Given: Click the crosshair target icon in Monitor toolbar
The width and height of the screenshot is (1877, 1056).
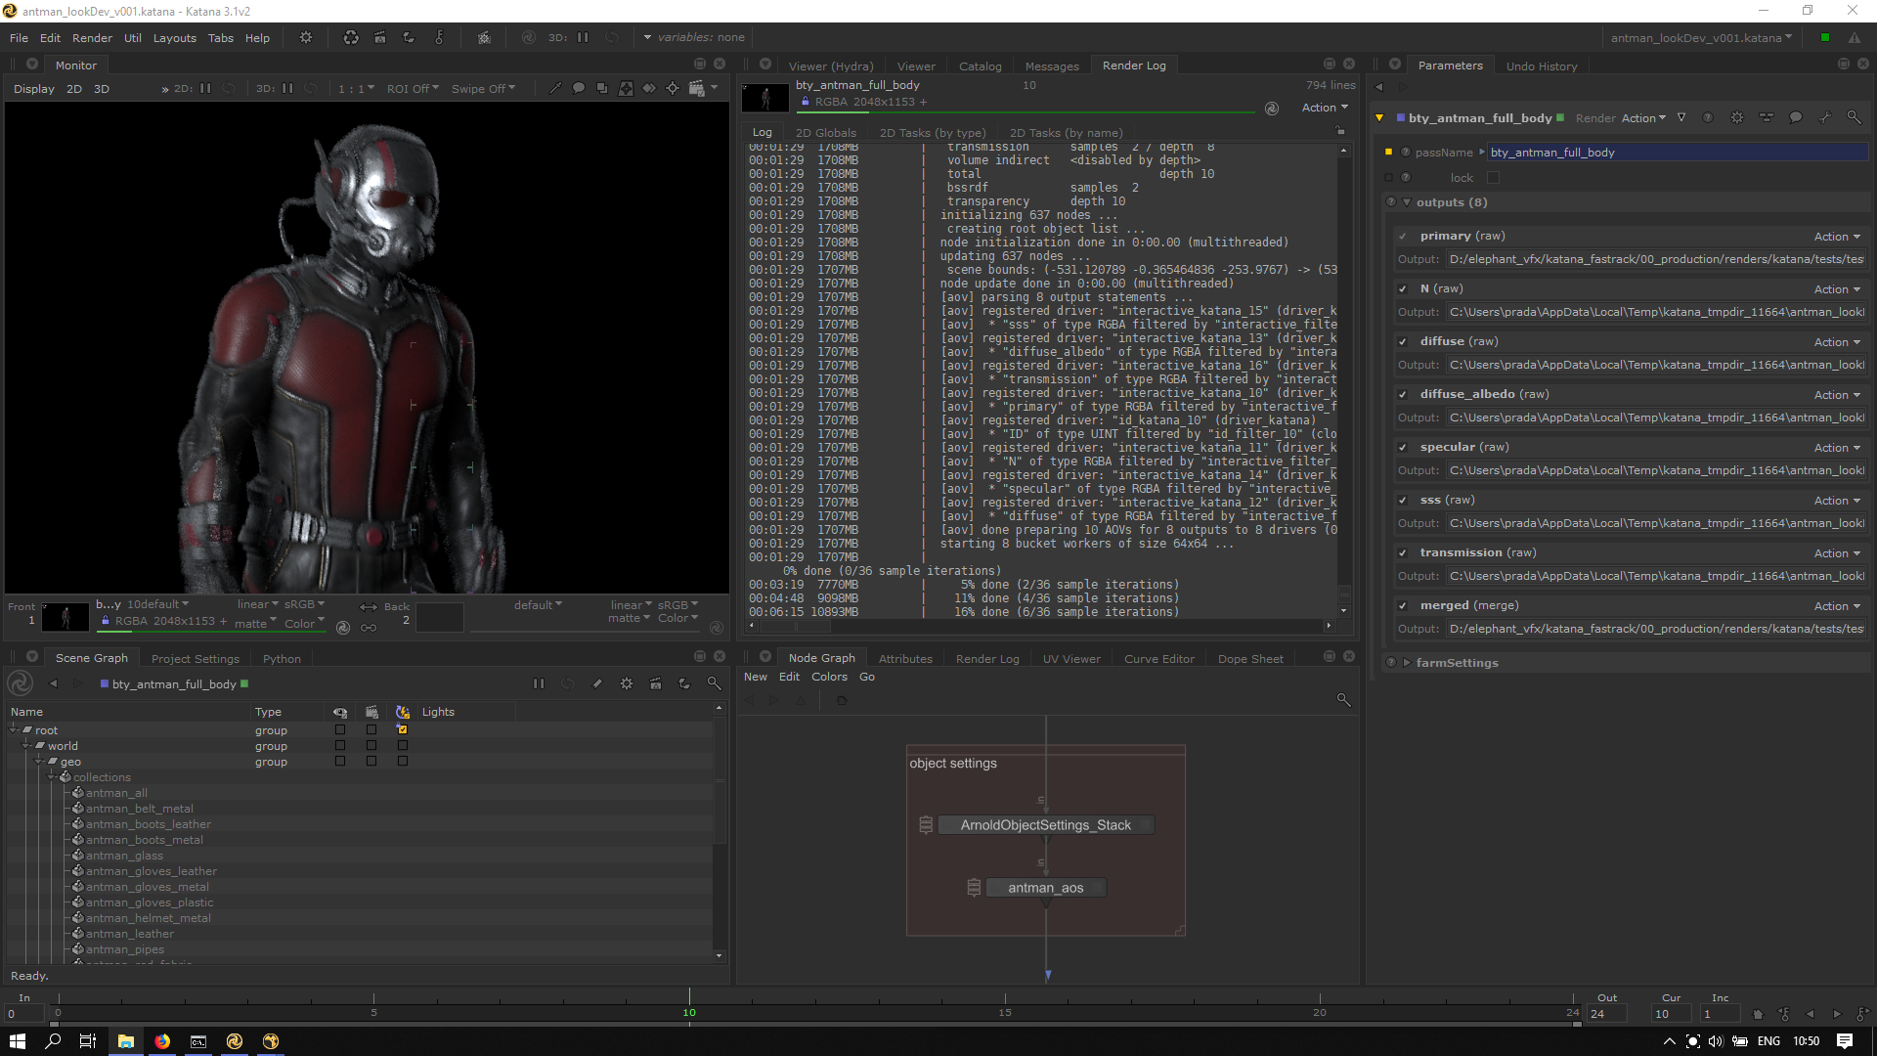Looking at the screenshot, I should pyautogui.click(x=673, y=88).
